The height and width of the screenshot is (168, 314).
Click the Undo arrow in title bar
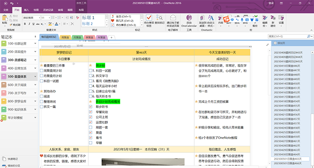coord(12,4)
